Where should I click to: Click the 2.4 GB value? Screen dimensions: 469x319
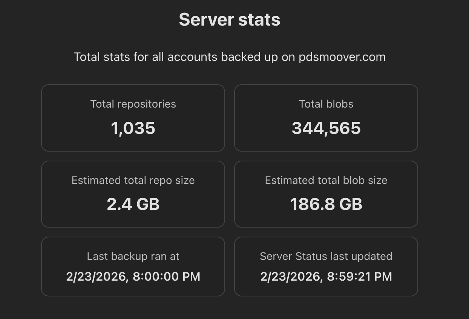133,204
